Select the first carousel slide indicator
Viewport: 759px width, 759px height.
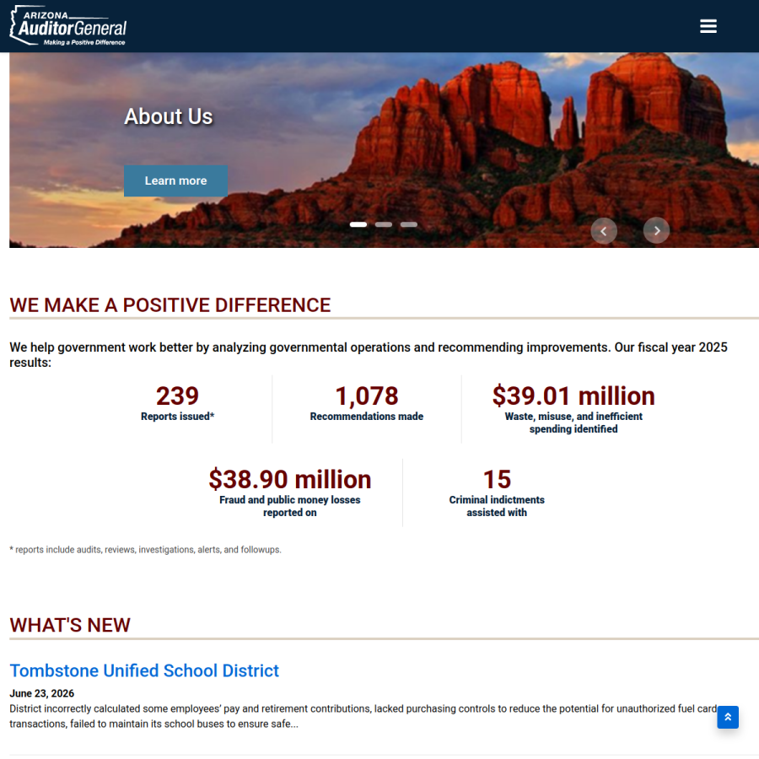[358, 224]
